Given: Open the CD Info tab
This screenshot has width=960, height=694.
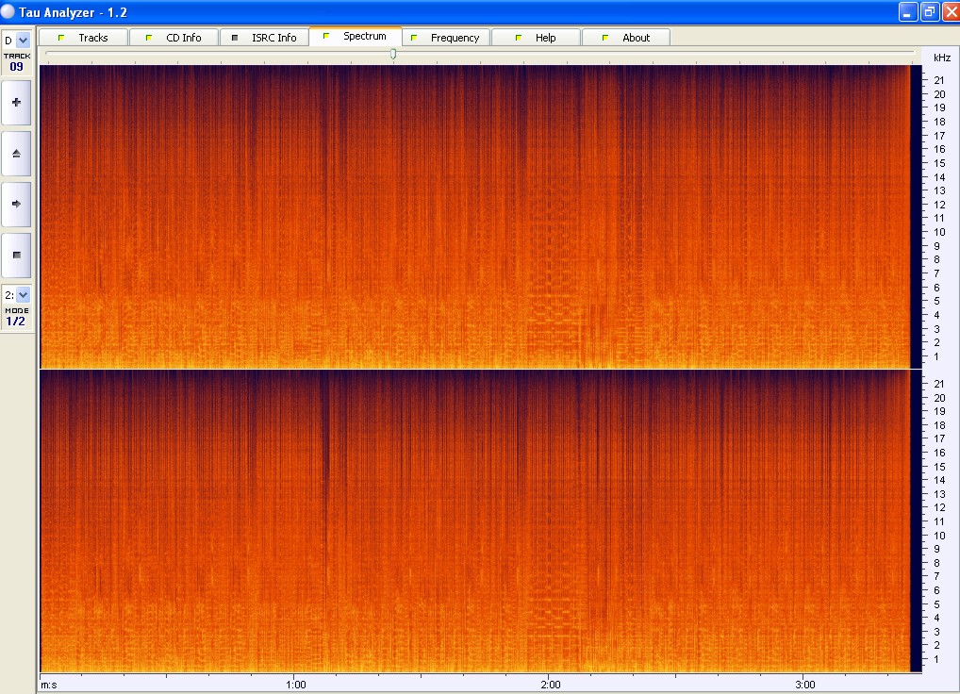Looking at the screenshot, I should [173, 38].
